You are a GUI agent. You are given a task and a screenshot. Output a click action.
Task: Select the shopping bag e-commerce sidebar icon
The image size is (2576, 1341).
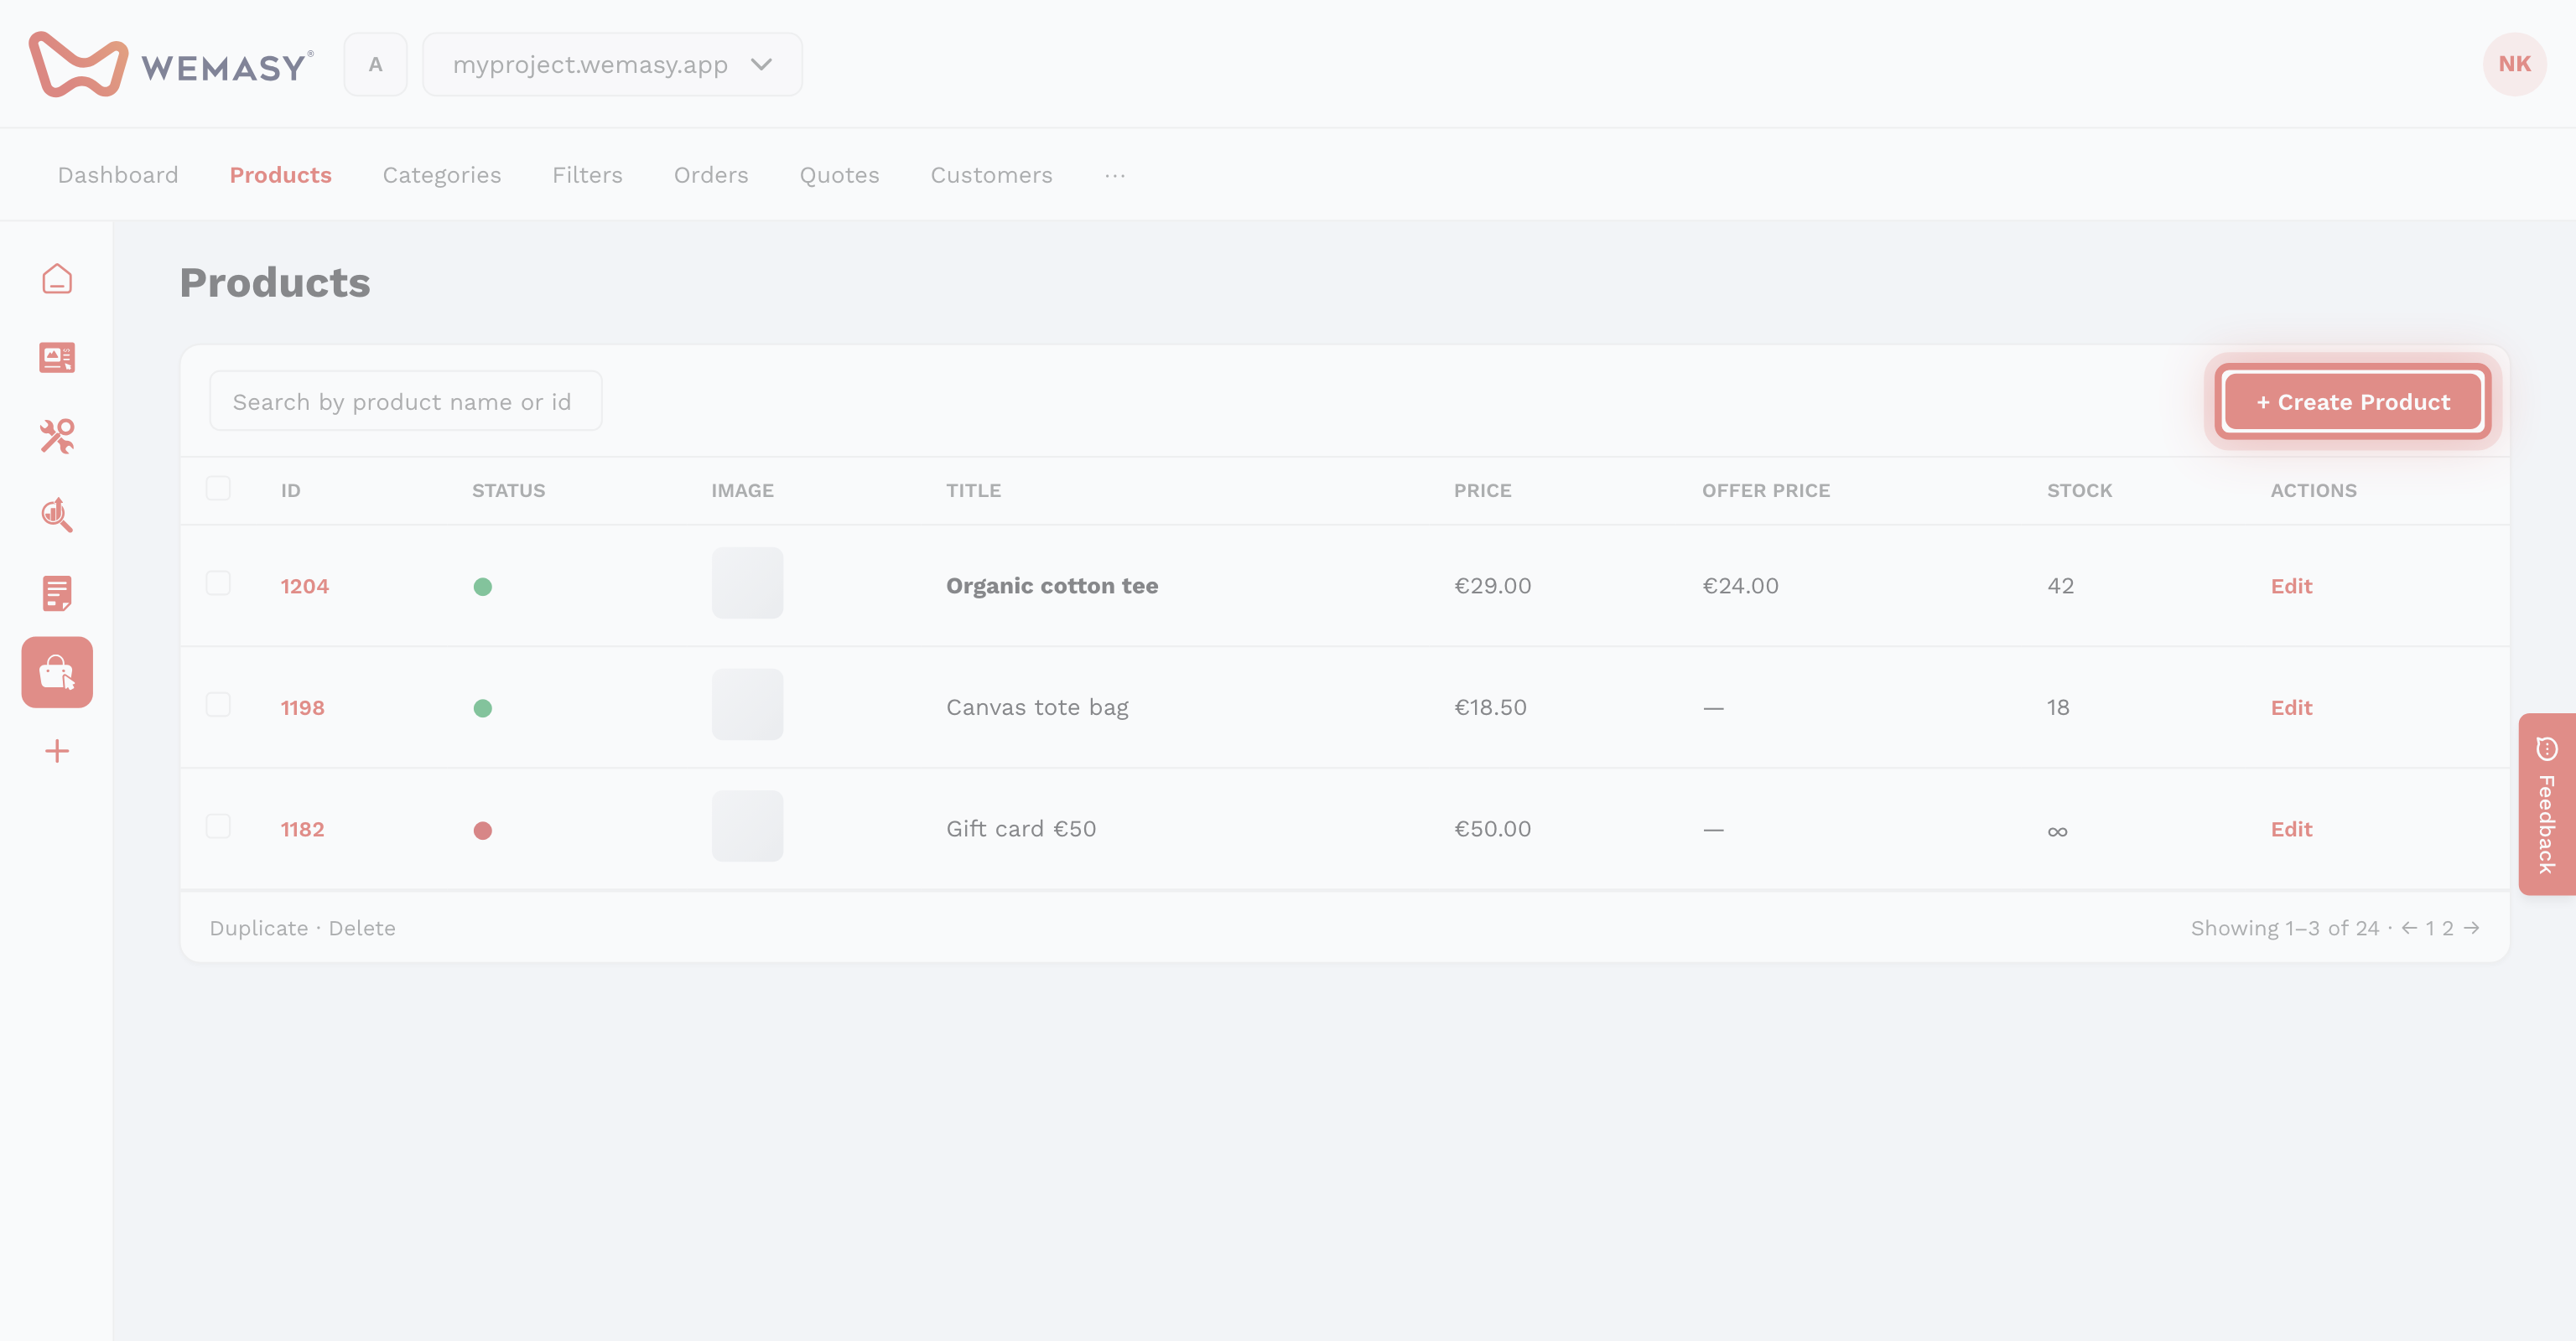pyautogui.click(x=57, y=672)
